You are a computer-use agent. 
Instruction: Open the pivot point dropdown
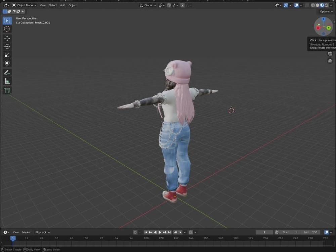point(162,5)
